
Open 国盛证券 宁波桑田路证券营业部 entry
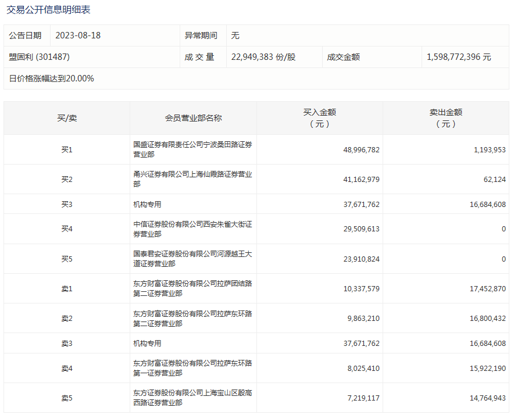pos(192,149)
